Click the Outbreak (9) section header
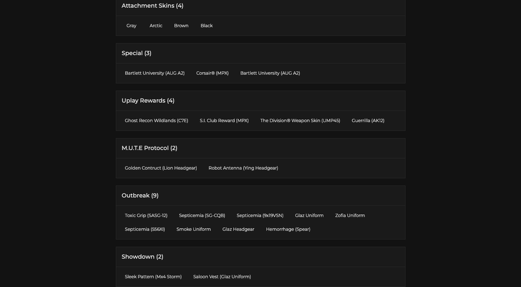 point(140,196)
